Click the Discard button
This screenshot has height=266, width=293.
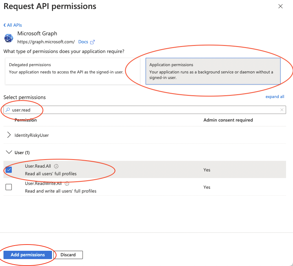68,255
